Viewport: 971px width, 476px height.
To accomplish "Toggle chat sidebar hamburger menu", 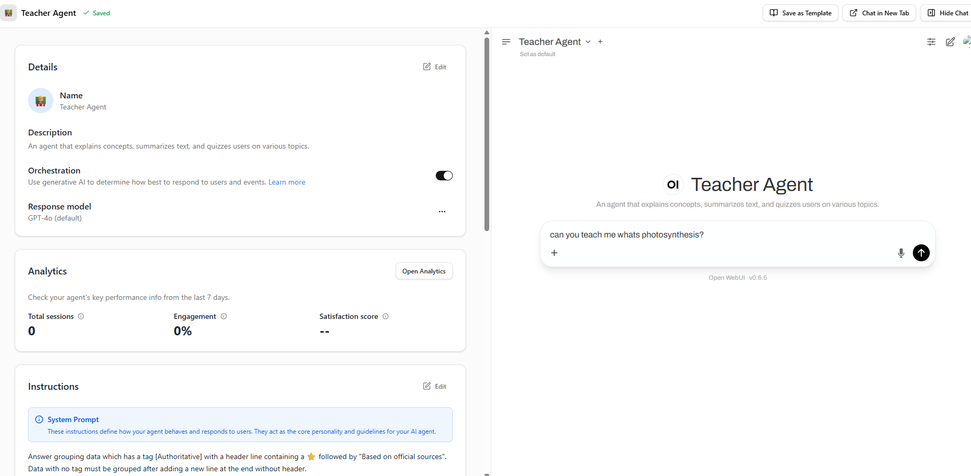I will (506, 41).
